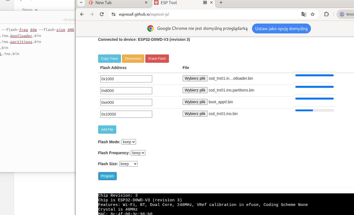Click the browser forward arrow
The image size is (354, 215).
(92, 14)
